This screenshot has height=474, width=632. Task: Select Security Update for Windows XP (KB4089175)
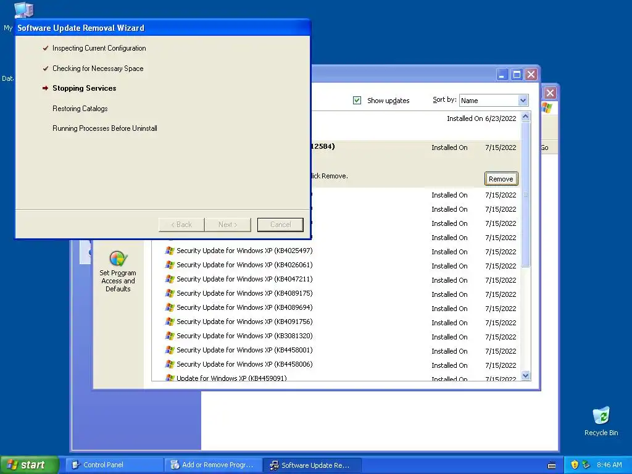pos(244,293)
